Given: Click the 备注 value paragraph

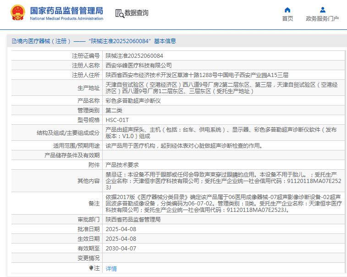Looking at the screenshot, I should click(x=224, y=204).
